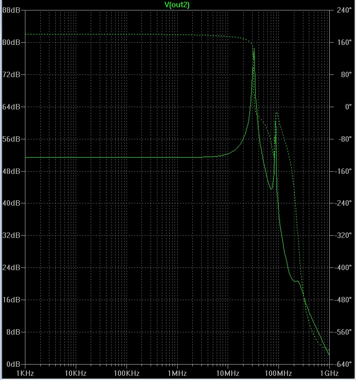This screenshot has height=380, width=356.
Task: Click the 48dB left axis label
Action: pos(11,171)
